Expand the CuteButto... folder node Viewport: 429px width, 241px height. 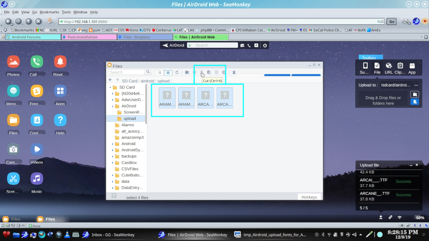pyautogui.click(x=112, y=175)
